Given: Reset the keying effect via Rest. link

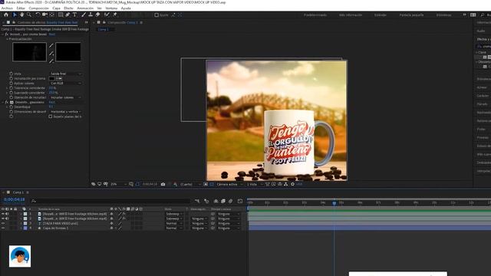Looking at the screenshot, I should (52, 34).
